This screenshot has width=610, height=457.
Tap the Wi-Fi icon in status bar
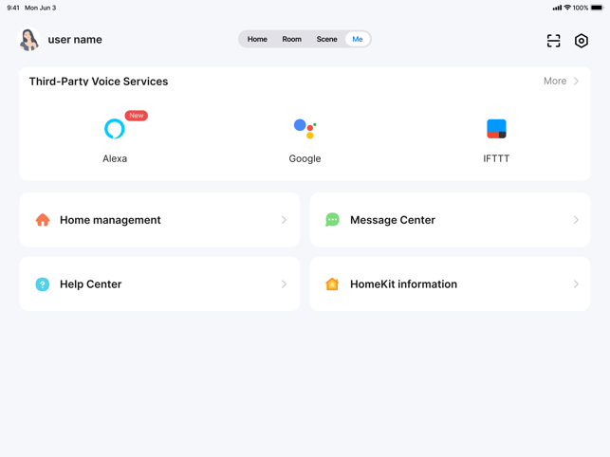[x=567, y=8]
